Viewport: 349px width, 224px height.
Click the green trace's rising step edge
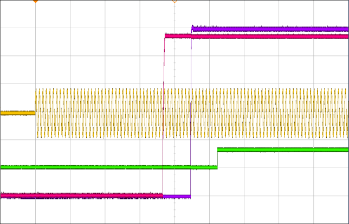point(217,158)
